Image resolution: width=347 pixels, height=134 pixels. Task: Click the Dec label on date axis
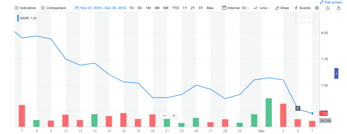point(261,131)
